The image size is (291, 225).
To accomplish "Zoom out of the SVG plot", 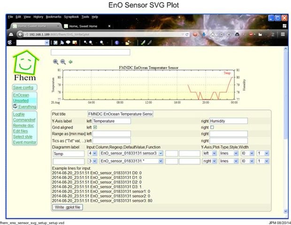I will (63, 62).
